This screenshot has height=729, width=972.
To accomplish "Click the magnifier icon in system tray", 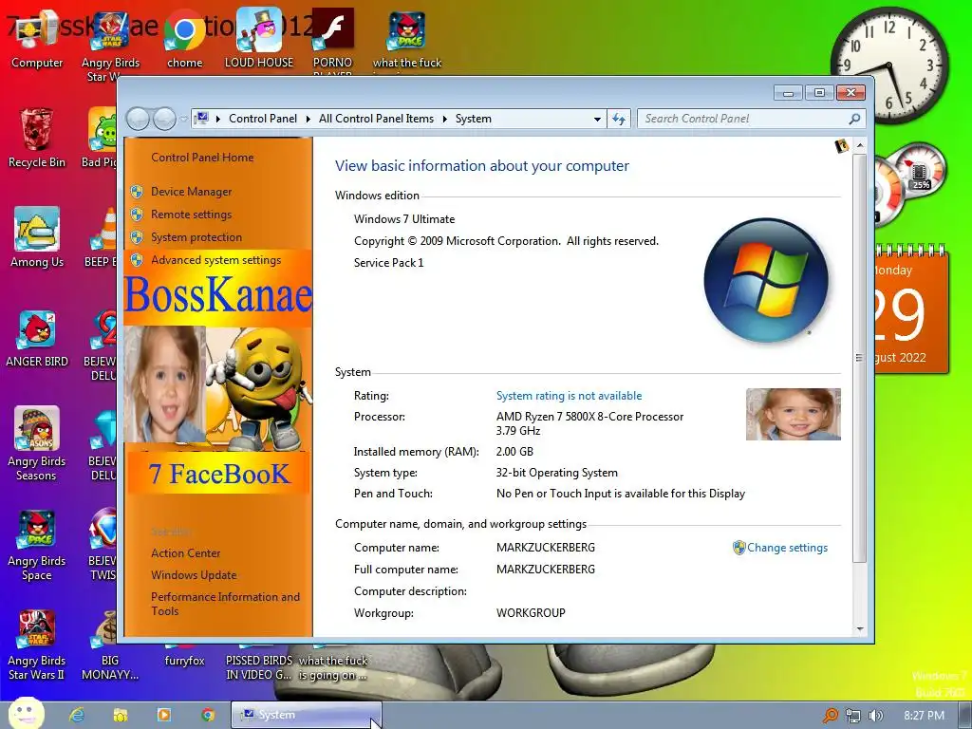I will (830, 716).
